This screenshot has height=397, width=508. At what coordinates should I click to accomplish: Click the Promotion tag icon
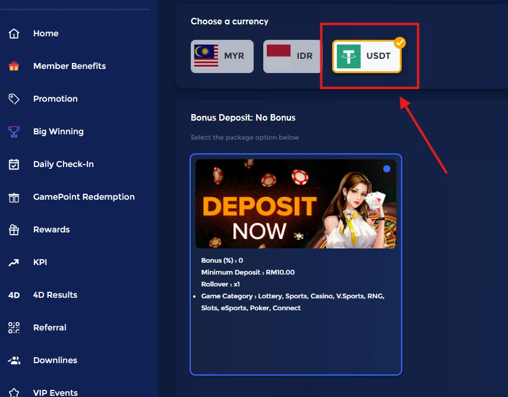pyautogui.click(x=14, y=99)
